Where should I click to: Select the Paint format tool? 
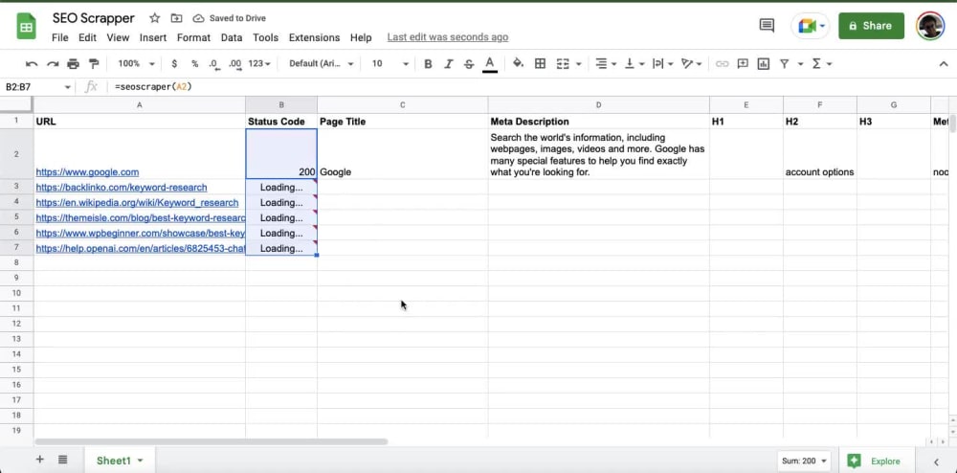click(94, 63)
